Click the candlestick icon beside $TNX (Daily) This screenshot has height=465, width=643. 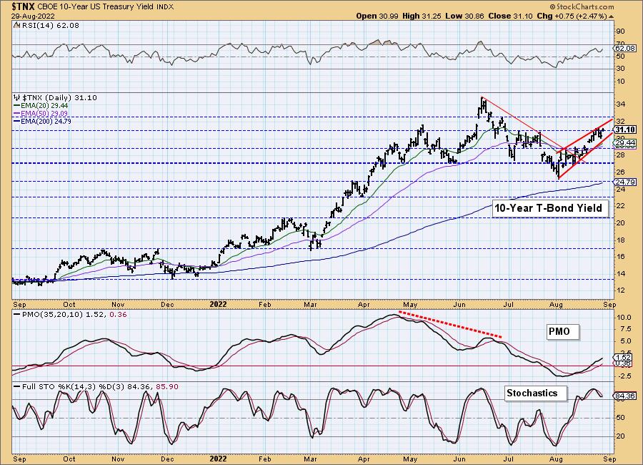coord(17,98)
